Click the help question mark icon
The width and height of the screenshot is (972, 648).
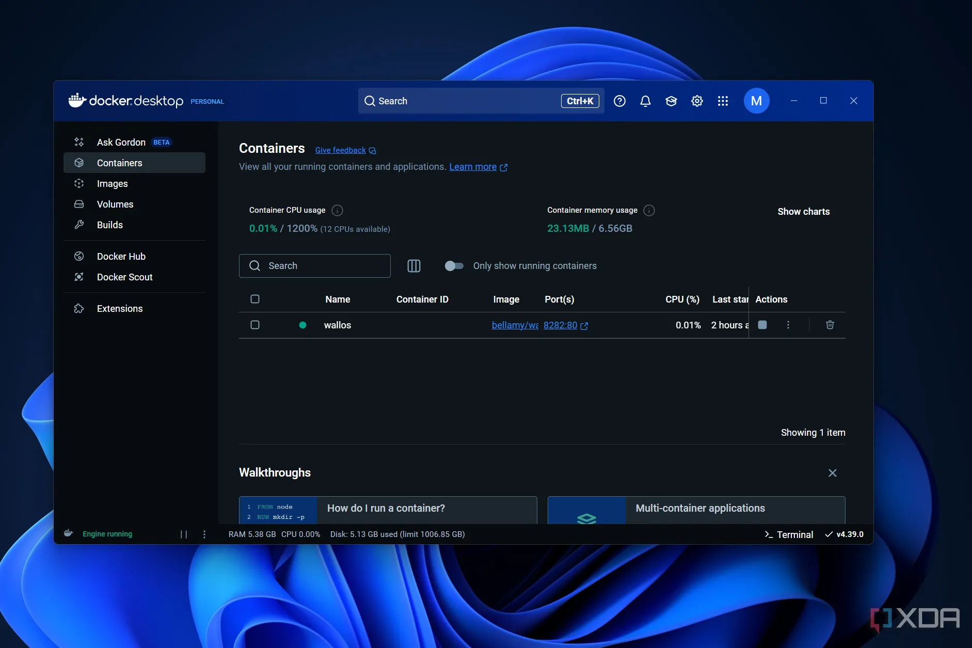[x=619, y=101]
